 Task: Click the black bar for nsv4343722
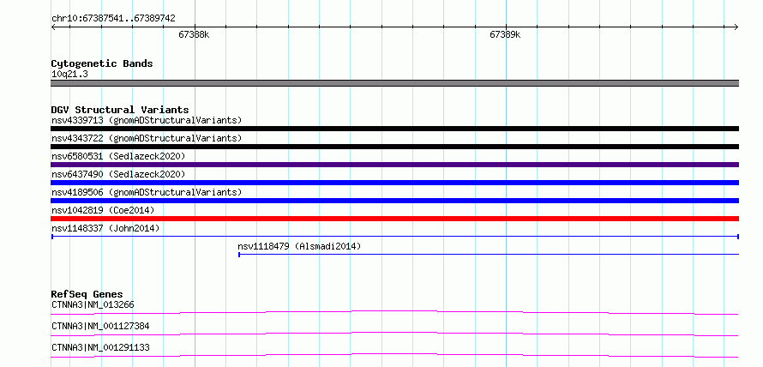[394, 147]
